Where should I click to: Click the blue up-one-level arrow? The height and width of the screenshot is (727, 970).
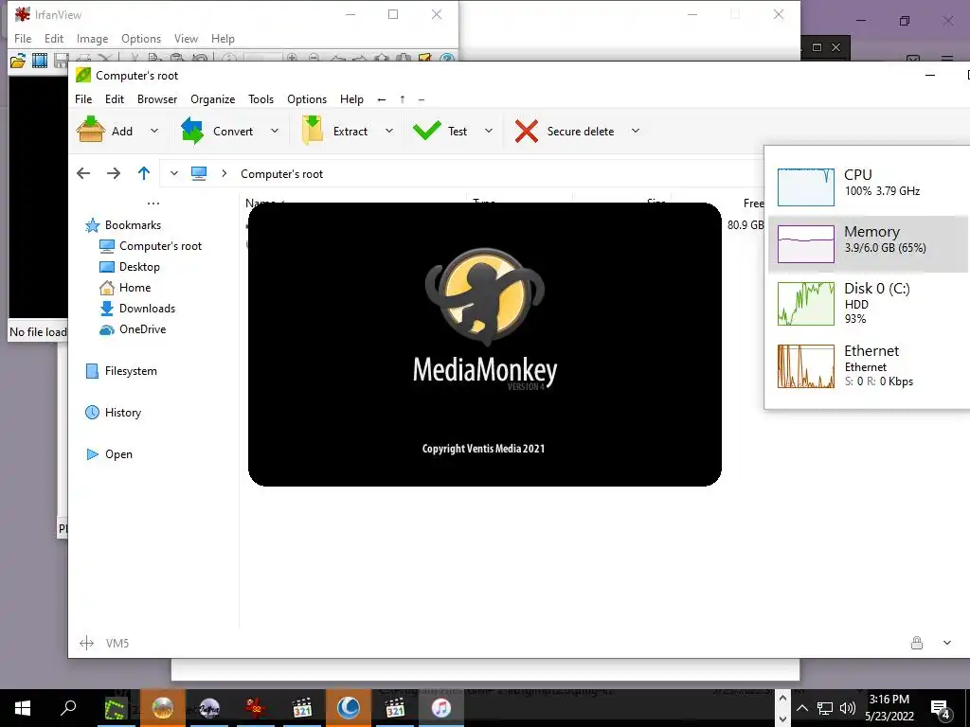coord(144,173)
